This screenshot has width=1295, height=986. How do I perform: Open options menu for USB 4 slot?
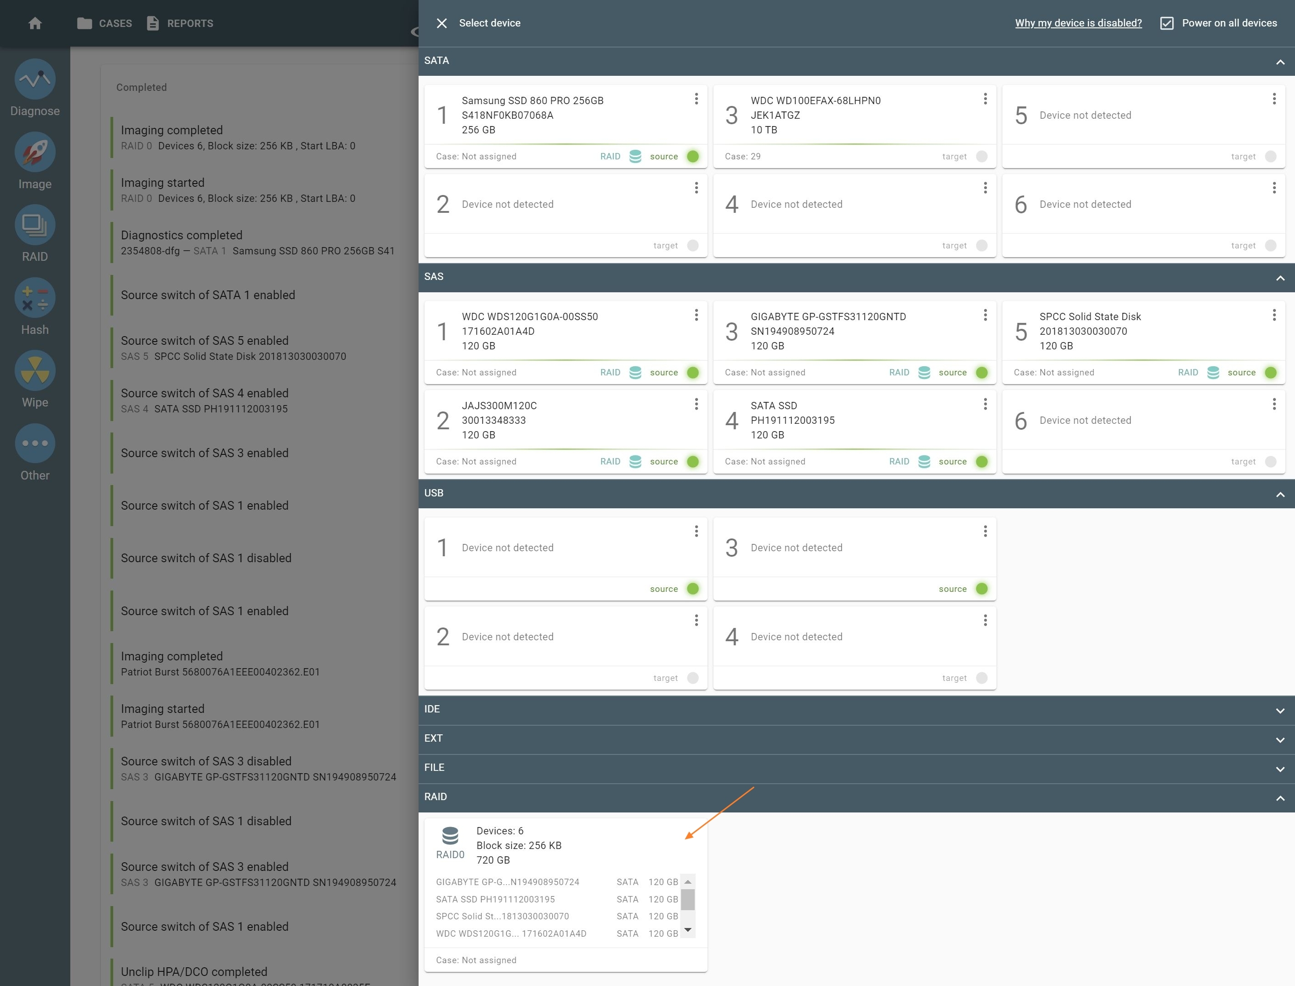[x=986, y=620]
